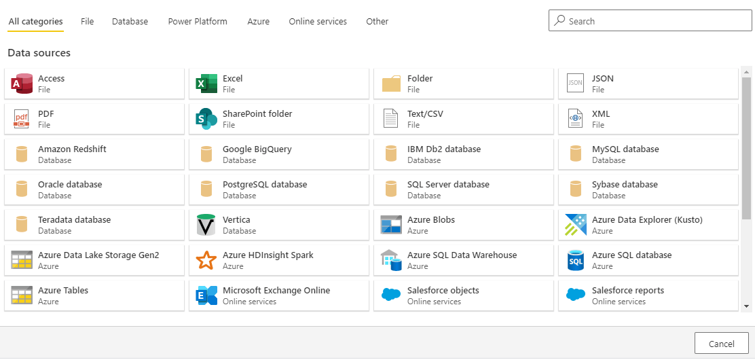Choose the 'SQL Server database' connector name
This screenshot has height=362, width=755.
[448, 184]
